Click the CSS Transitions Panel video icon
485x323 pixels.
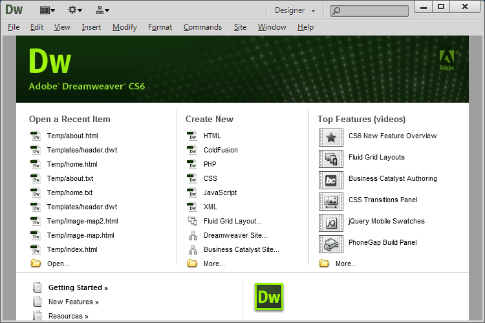click(x=330, y=201)
